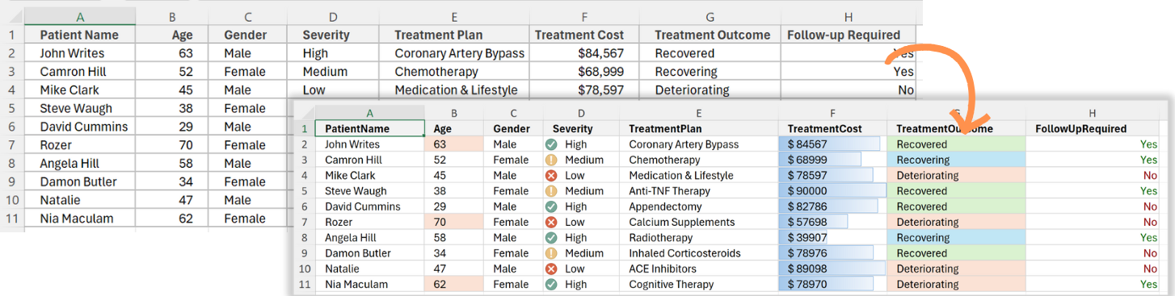Click 'Deteriorating' outcome in formatted Nia Maculam row
Screen dimensions: 1175x296
point(957,284)
